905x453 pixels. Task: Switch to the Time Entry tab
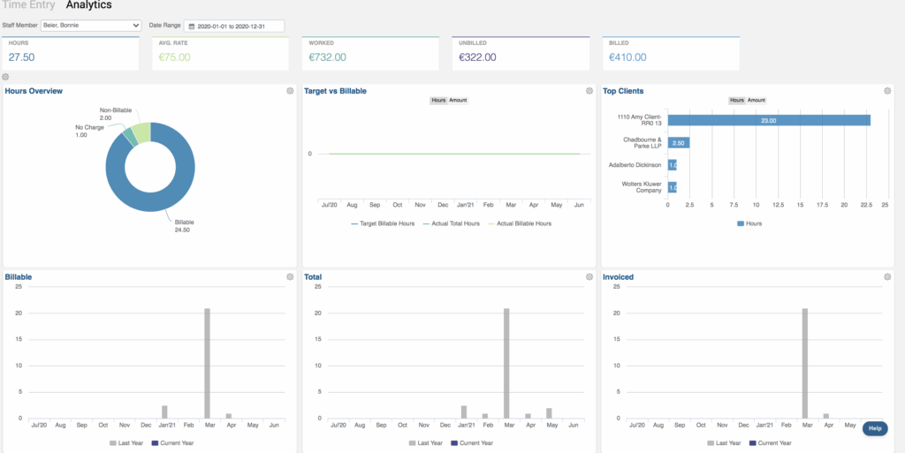[29, 5]
